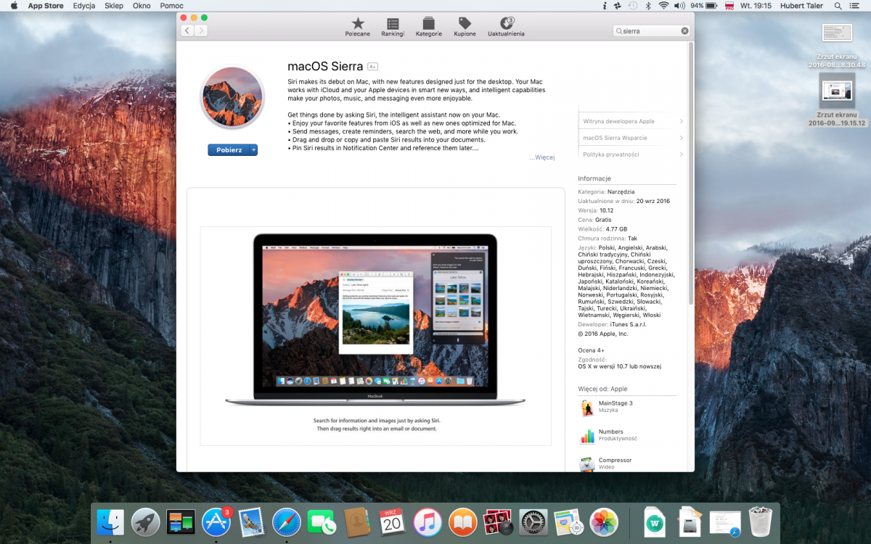The height and width of the screenshot is (544, 871).
Task: Click the sierra search field
Action: click(x=651, y=30)
